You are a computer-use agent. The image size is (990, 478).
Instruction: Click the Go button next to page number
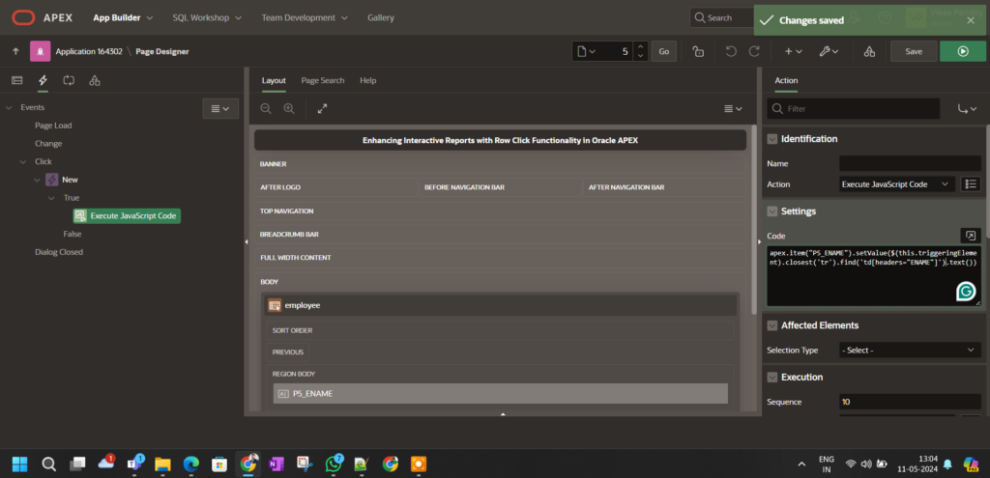[x=663, y=51]
